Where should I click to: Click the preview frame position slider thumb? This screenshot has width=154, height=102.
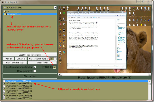61,74
